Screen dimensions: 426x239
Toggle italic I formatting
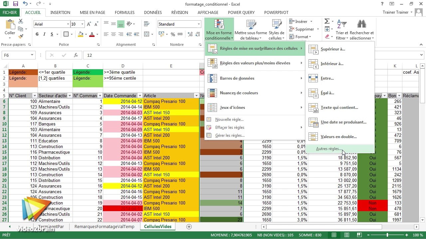pyautogui.click(x=44, y=34)
